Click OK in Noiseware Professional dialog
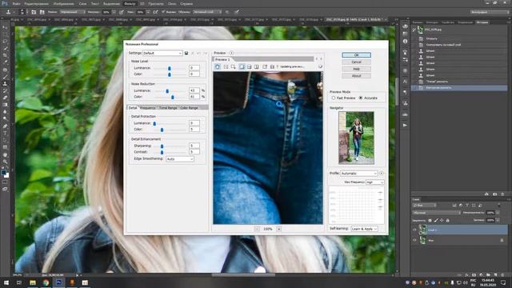This screenshot has height=288, width=512. (x=356, y=55)
